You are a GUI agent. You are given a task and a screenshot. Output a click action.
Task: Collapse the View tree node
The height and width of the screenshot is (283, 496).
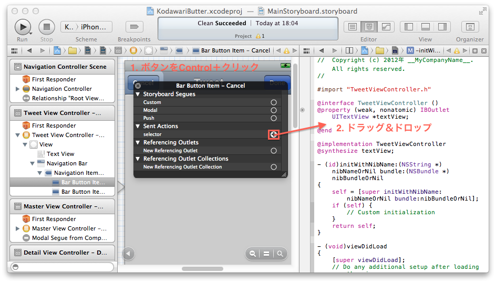[25, 144]
